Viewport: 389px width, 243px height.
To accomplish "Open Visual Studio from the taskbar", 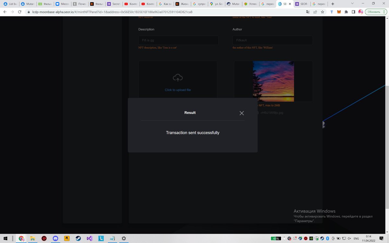I will point(90,238).
